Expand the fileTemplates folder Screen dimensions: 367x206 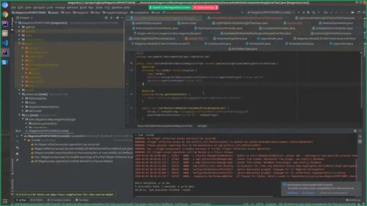(x=23, y=98)
